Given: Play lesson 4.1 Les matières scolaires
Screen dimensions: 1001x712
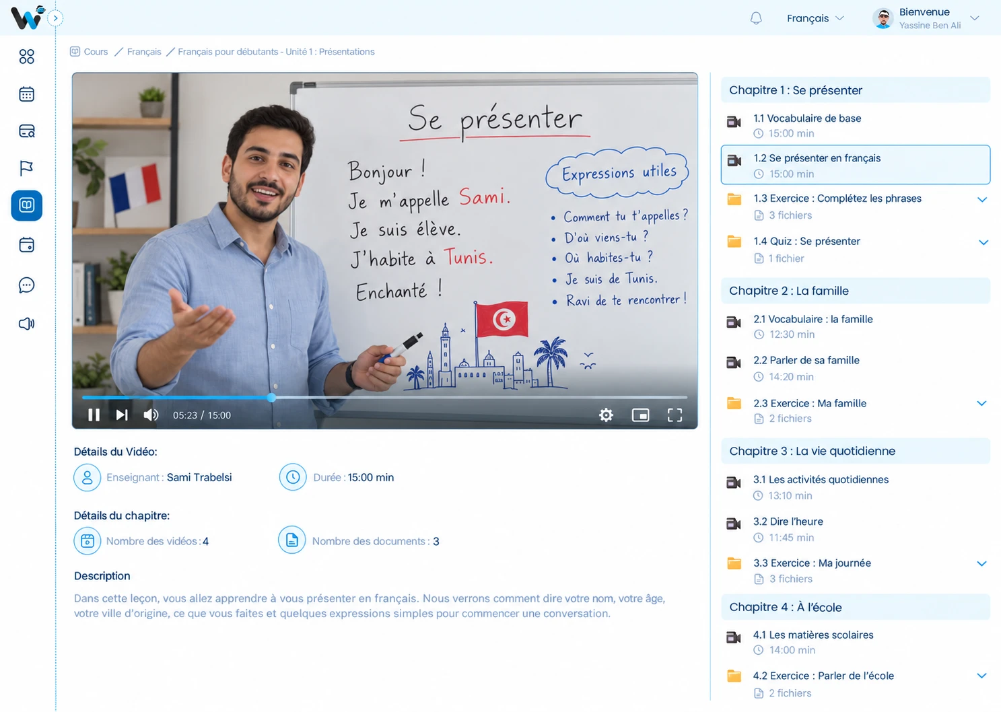Looking at the screenshot, I should coord(856,642).
